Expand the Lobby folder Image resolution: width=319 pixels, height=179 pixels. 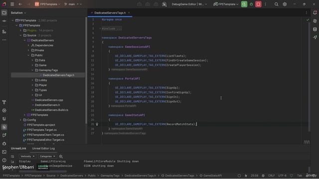32,80
